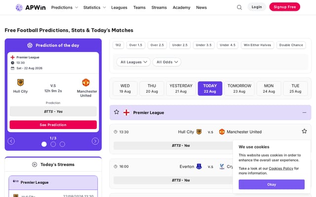Screen dimensions: 316x197
Task: Switch to TOMORROW 23 Aug tab
Action: click(239, 89)
